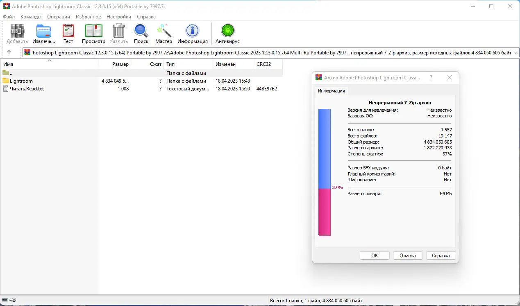Click the Отмена button
The width and height of the screenshot is (520, 306).
[408, 255]
